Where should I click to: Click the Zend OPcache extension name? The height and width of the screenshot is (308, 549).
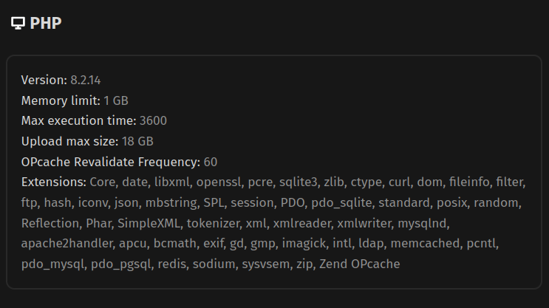[x=360, y=264]
